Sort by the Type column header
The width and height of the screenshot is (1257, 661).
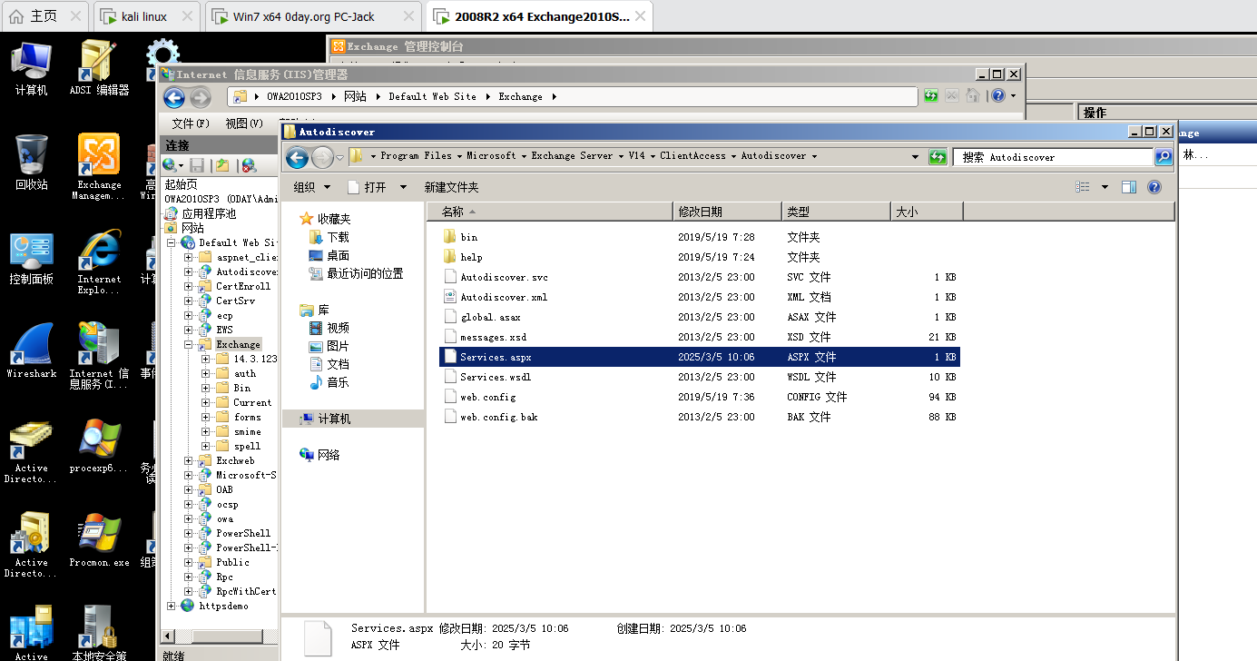pos(836,212)
